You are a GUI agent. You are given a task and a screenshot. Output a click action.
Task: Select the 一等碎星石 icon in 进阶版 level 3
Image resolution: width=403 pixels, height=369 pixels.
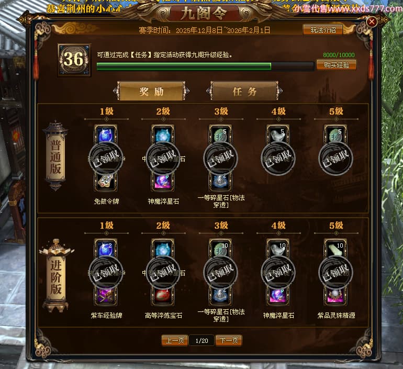pos(220,295)
